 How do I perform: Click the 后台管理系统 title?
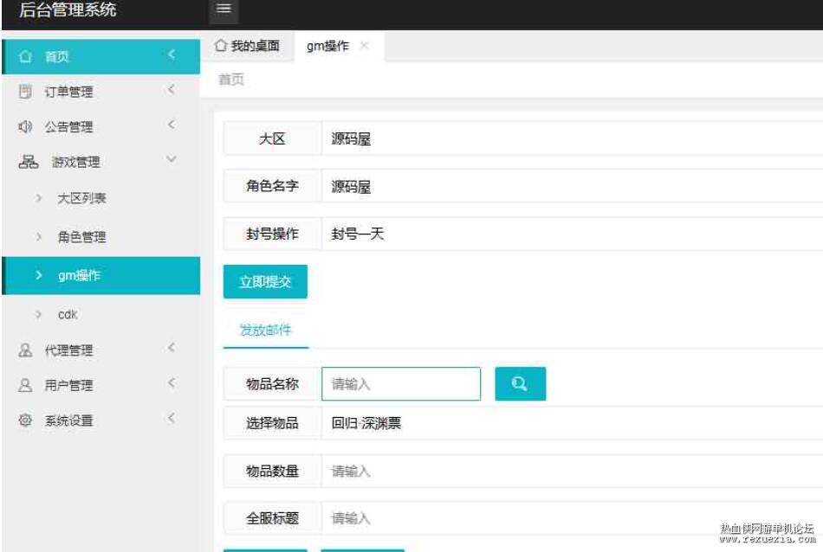pos(68,10)
